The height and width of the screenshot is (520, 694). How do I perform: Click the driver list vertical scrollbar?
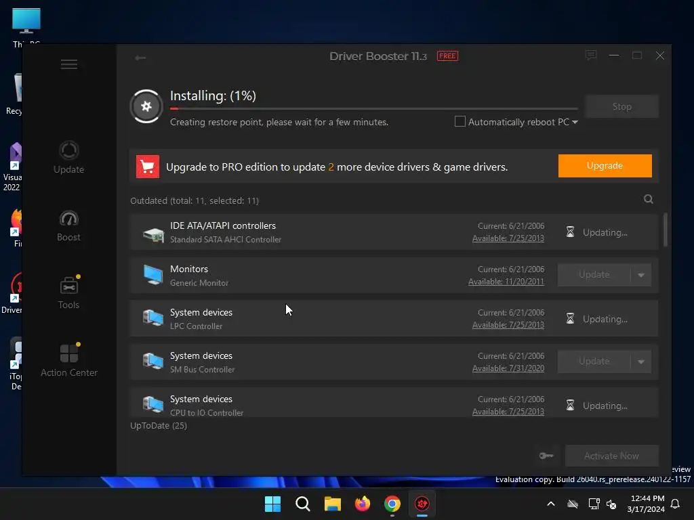[666, 230]
